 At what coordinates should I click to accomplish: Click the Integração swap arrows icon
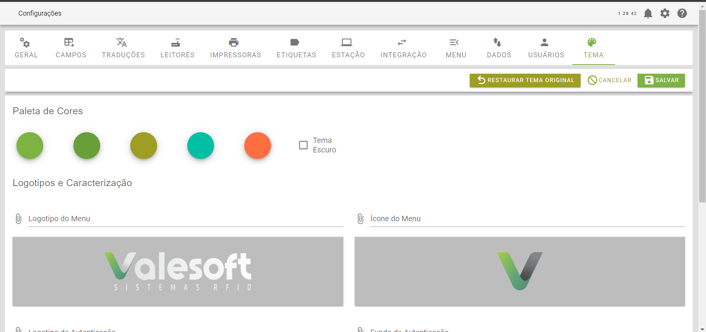(x=402, y=42)
